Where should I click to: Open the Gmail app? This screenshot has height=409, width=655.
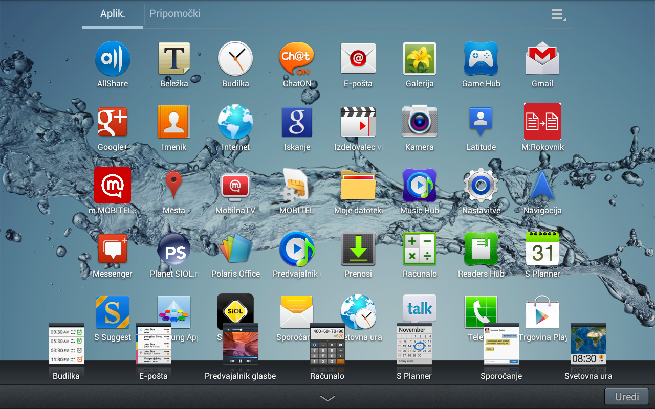[x=542, y=59]
